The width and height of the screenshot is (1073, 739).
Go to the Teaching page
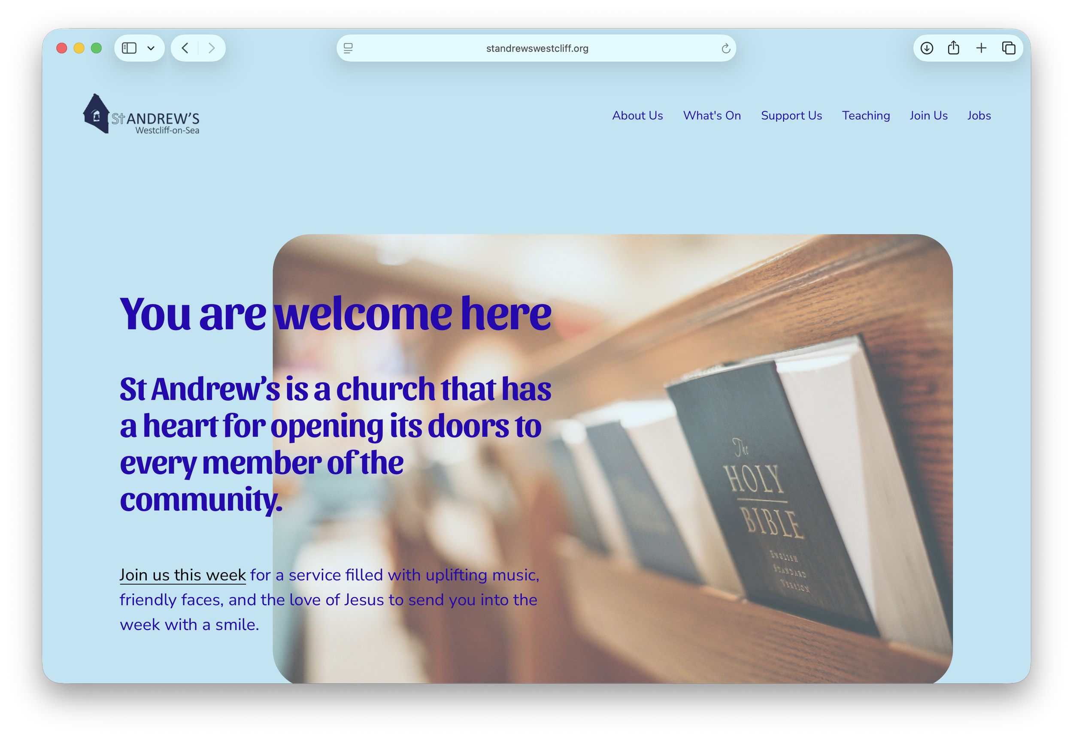(x=866, y=116)
